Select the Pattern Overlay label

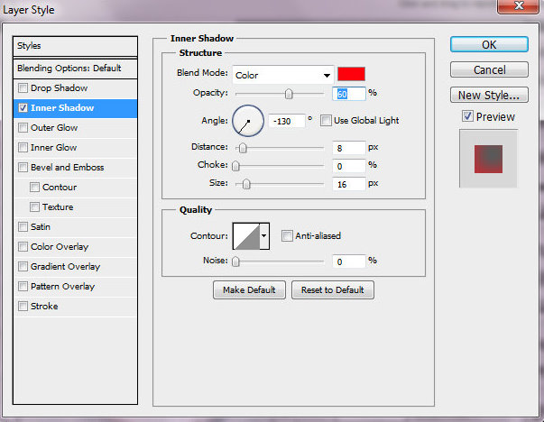point(62,286)
